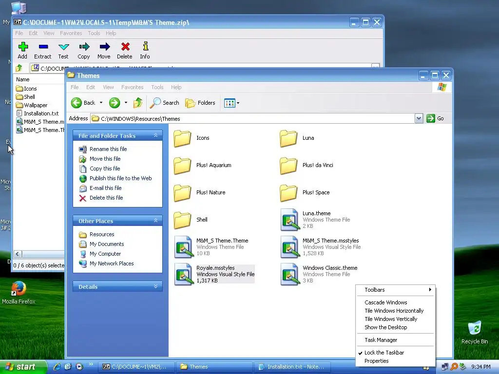The image size is (499, 374).
Task: Select the Plus! da Vinci folder
Action: (x=288, y=166)
